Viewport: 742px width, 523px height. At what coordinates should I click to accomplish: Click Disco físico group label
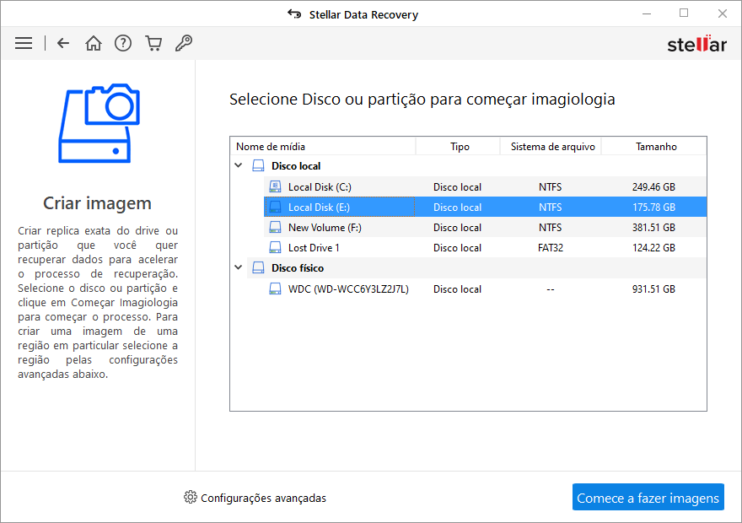298,268
